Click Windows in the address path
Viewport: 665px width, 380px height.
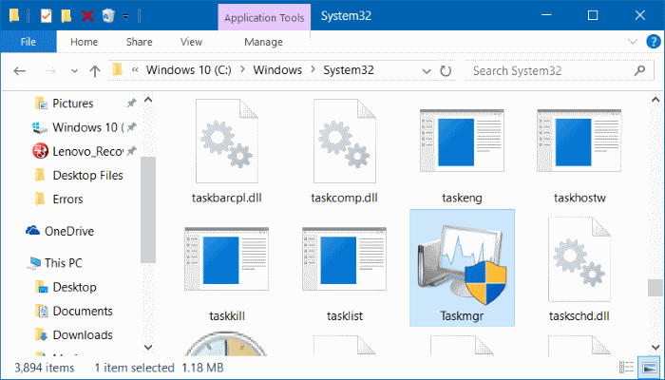pos(277,70)
